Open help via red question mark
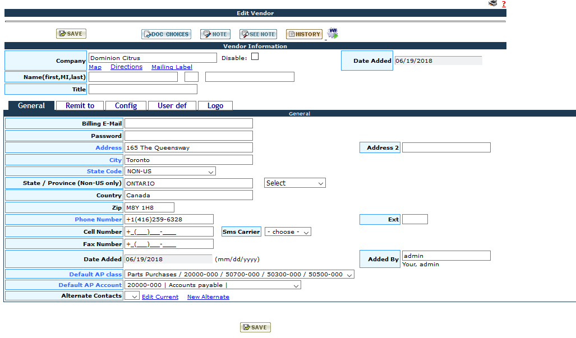Image resolution: width=576 pixels, height=338 pixels. 504,4
